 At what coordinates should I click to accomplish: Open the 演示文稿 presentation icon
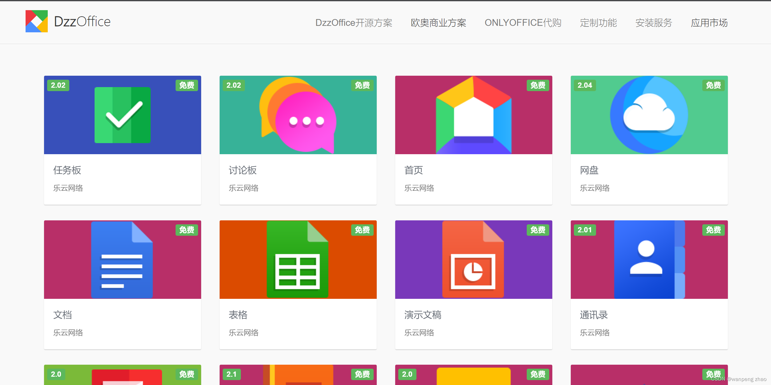click(473, 259)
